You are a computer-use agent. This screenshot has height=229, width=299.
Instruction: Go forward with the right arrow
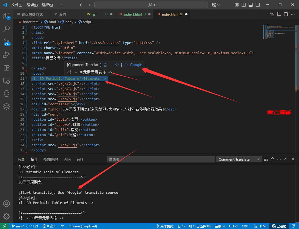(x=89, y=5)
